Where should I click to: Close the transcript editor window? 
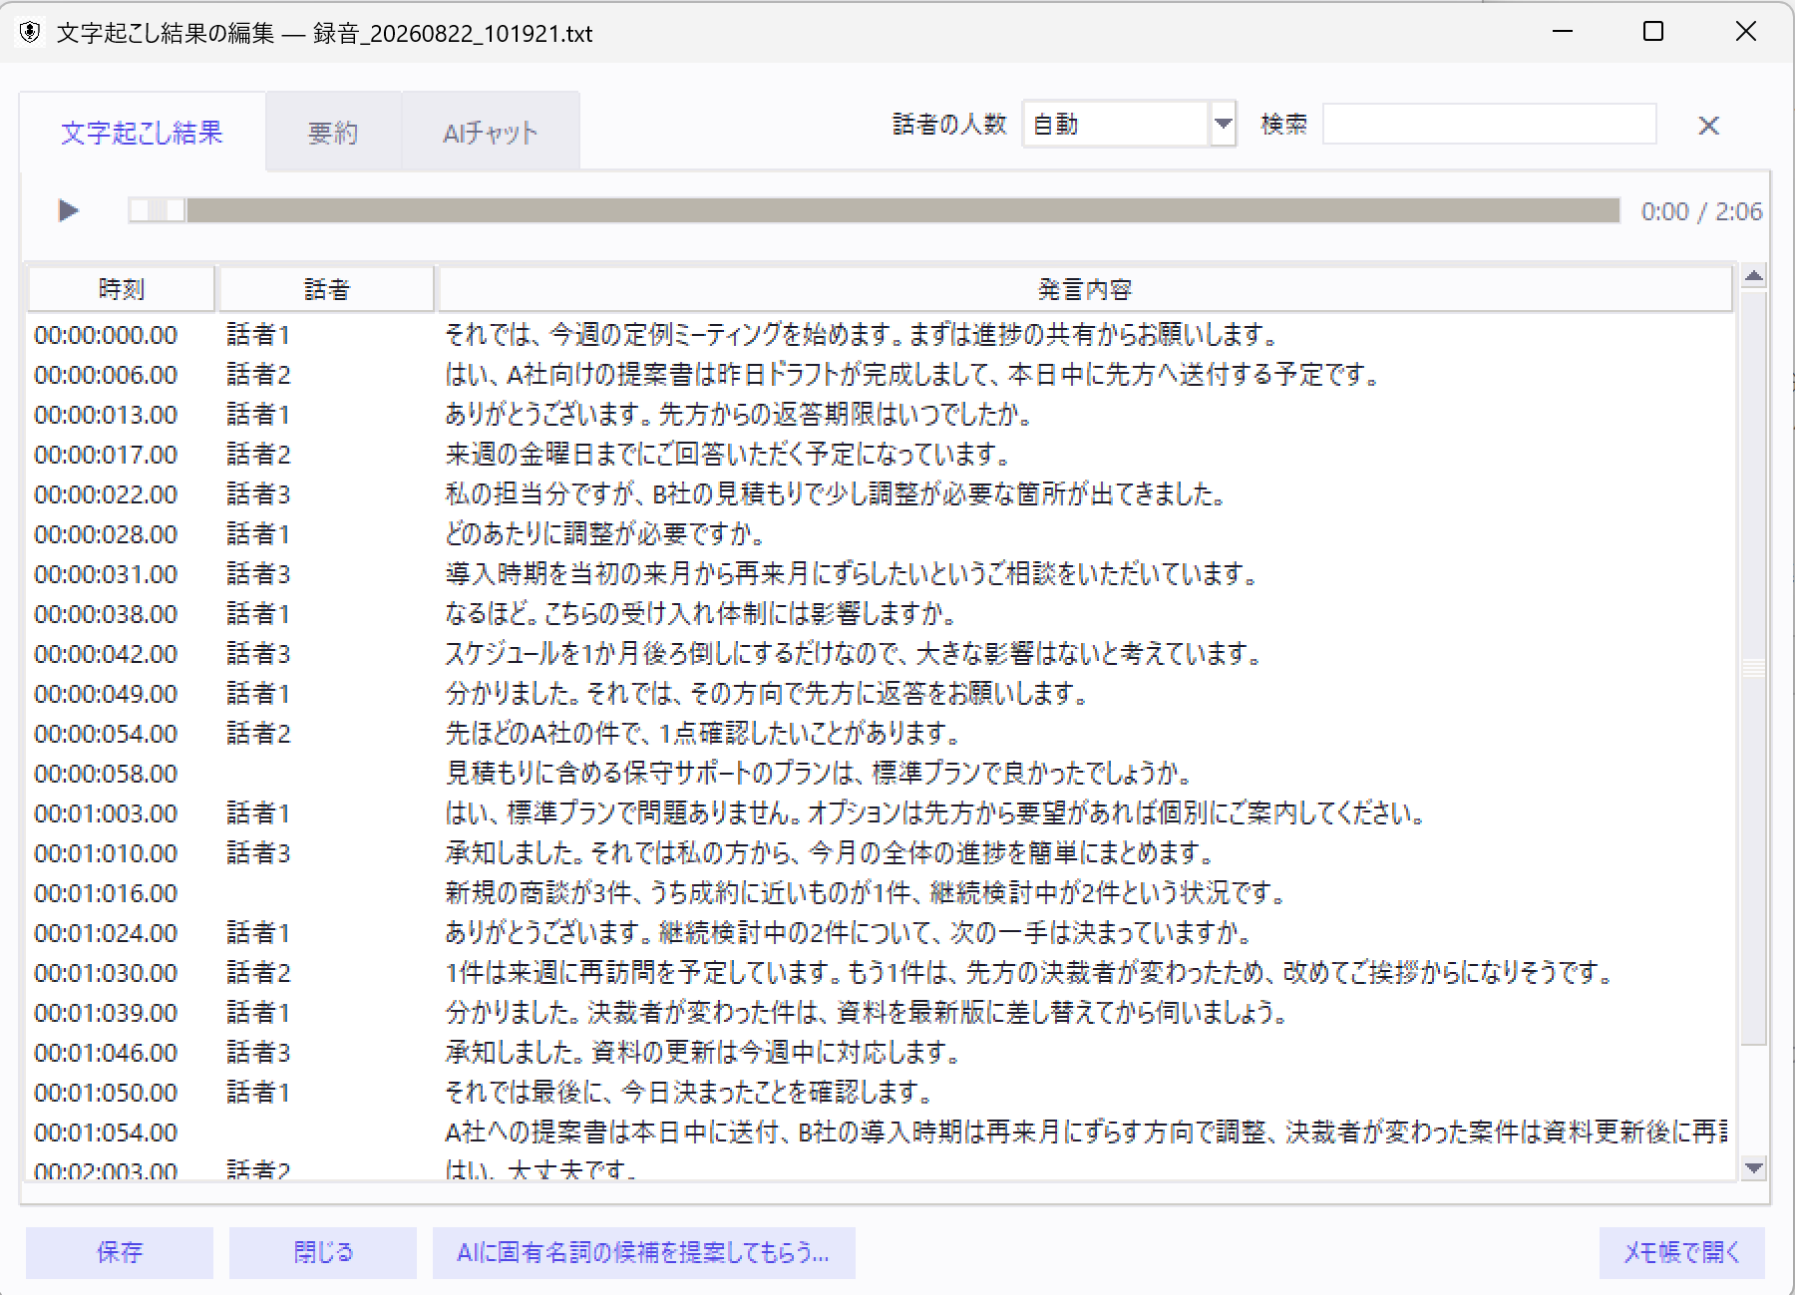pyautogui.click(x=1746, y=32)
